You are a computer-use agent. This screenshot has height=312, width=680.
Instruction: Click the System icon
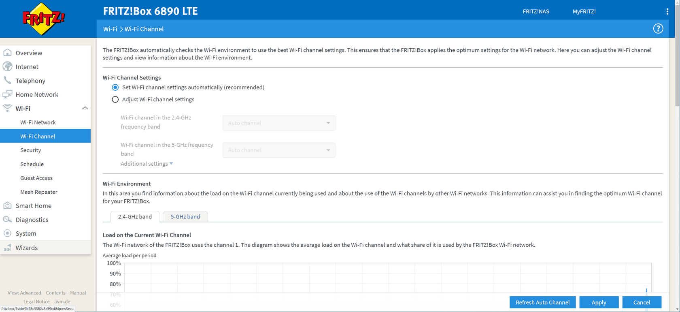tap(7, 233)
